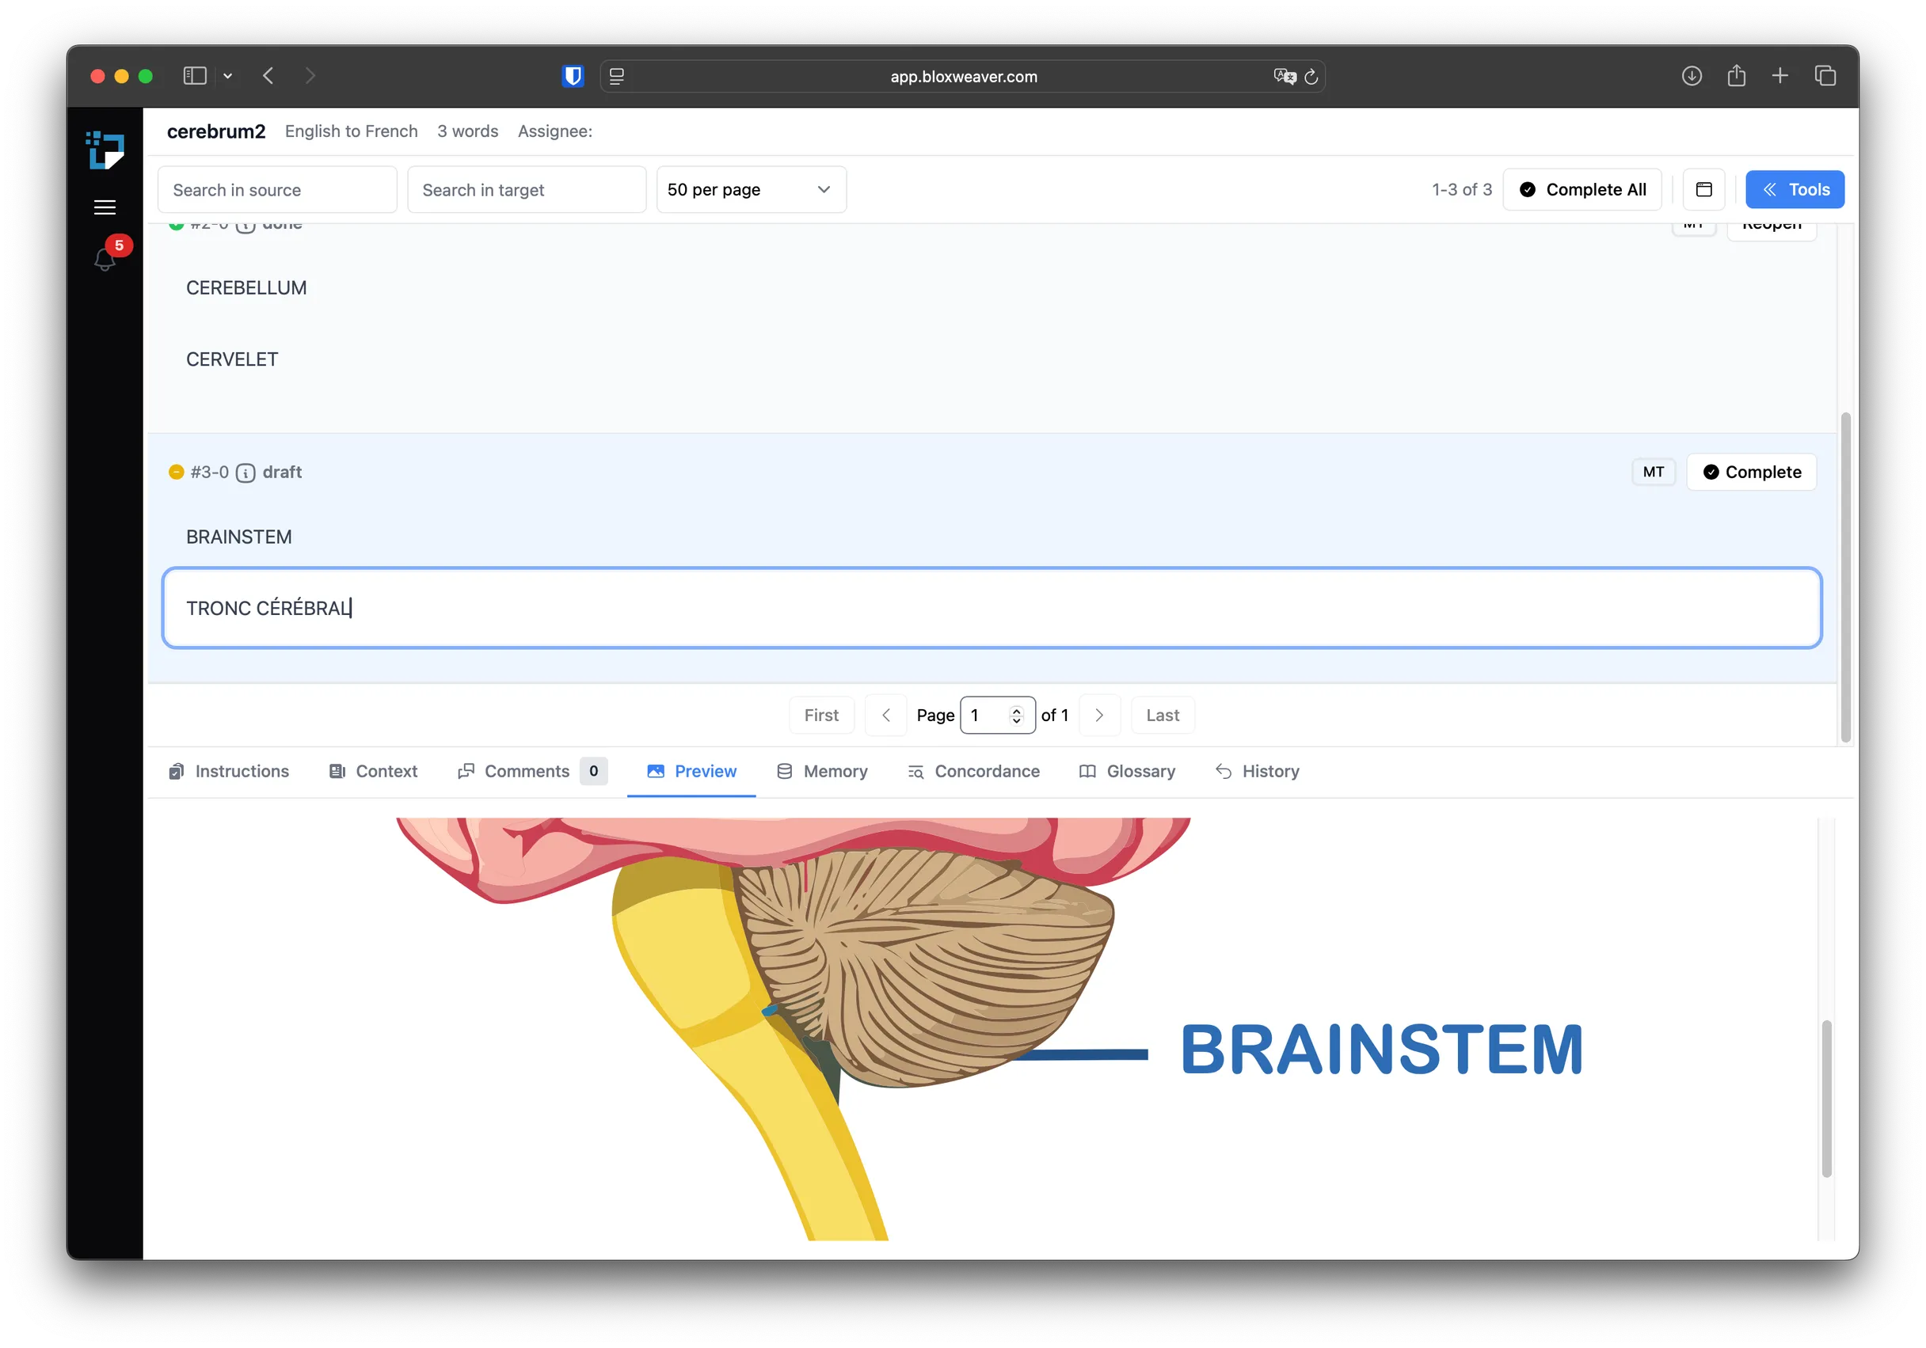
Task: Click the page reload icon in address bar
Action: pyautogui.click(x=1311, y=76)
